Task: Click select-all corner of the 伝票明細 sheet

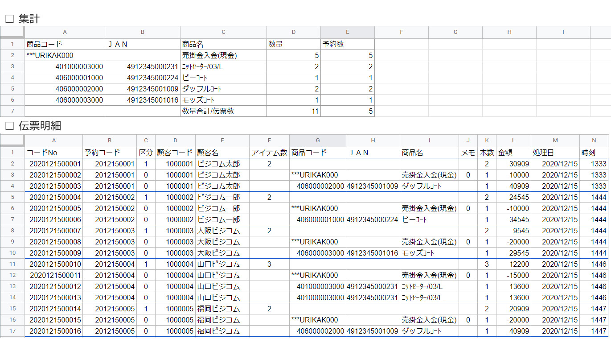Action: 12,140
